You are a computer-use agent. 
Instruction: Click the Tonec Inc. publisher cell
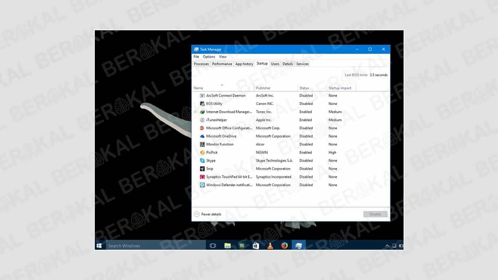click(264, 112)
